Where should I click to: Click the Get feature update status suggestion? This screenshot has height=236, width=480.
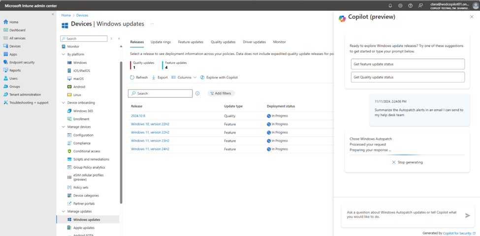coord(408,64)
